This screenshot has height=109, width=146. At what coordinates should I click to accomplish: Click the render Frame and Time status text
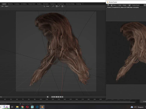[123, 8]
